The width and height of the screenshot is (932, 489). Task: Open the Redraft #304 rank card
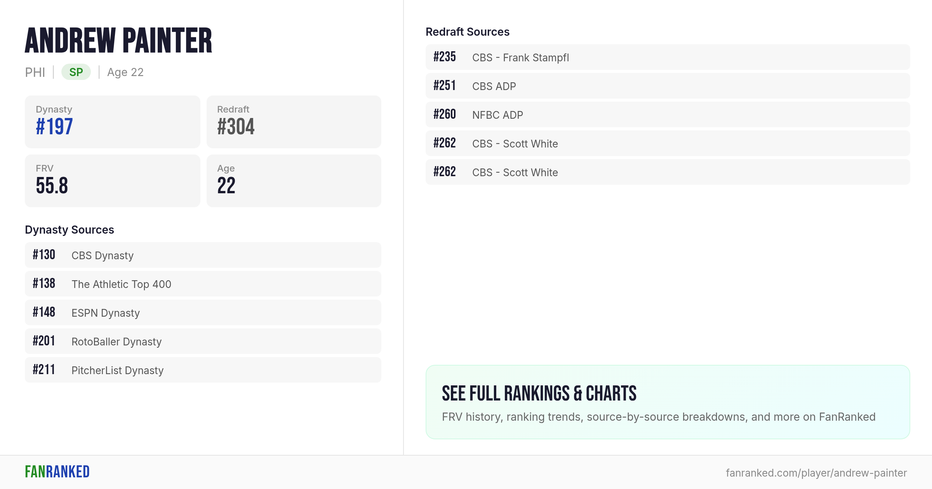pos(294,122)
